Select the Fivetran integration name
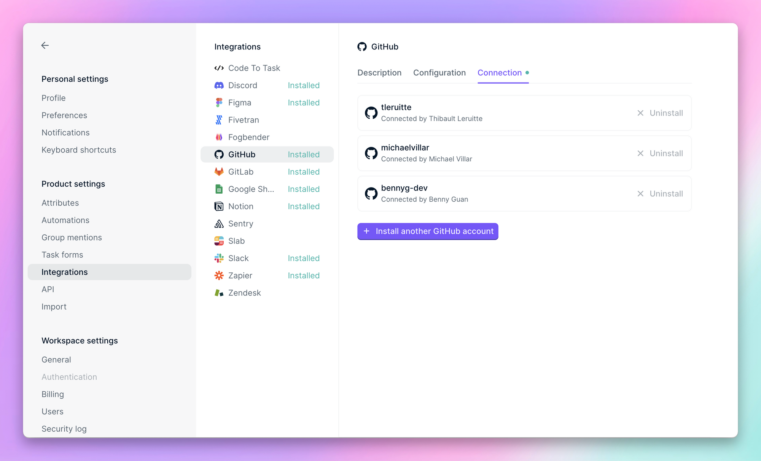The height and width of the screenshot is (461, 761). pyautogui.click(x=244, y=120)
